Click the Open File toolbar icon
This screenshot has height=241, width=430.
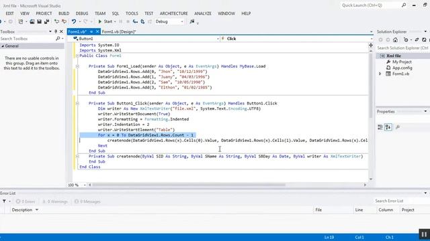coord(32,21)
